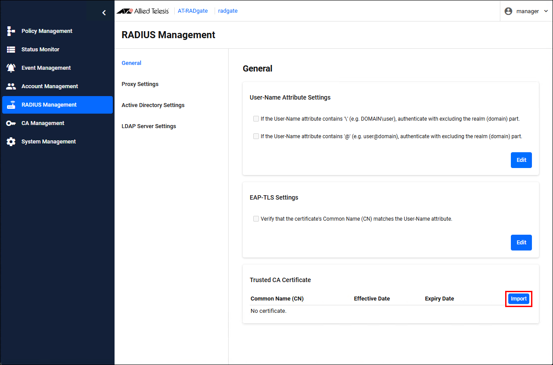Toggle the backslash DOMAIN\user realm checkbox

pyautogui.click(x=256, y=118)
